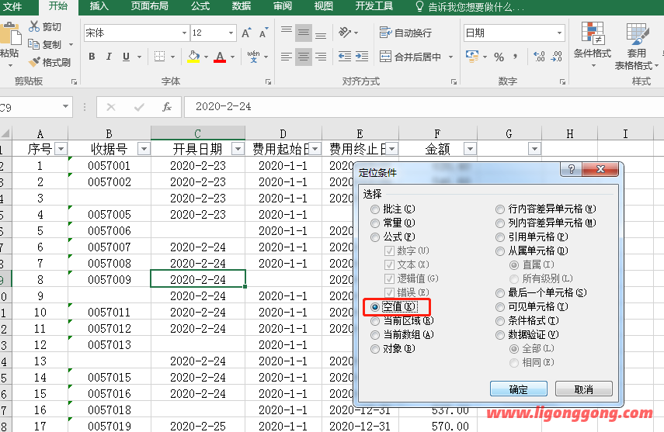The image size is (664, 432).
Task: Open filter dropdown for 序号 column
Action: (x=61, y=149)
